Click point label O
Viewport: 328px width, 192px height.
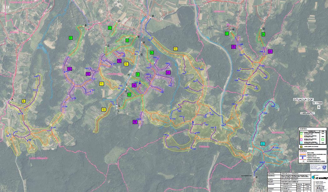click(x=264, y=29)
